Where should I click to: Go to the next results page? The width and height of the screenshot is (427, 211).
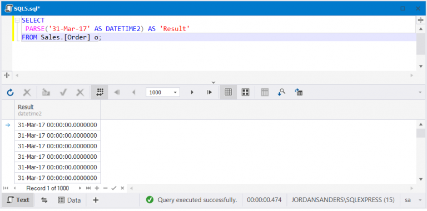tap(192, 92)
